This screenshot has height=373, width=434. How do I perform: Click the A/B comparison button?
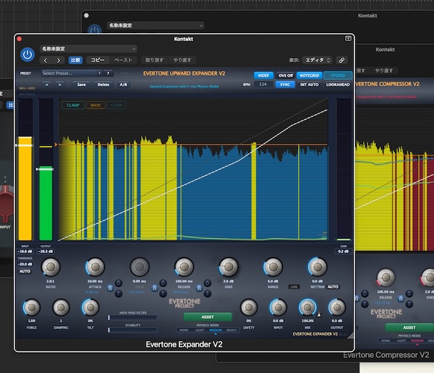(x=124, y=85)
